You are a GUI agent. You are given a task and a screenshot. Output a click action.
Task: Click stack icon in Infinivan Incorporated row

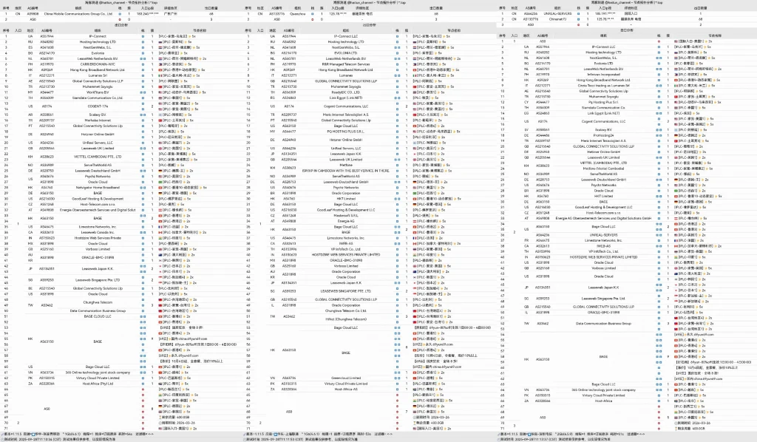pyautogui.click(x=660, y=74)
